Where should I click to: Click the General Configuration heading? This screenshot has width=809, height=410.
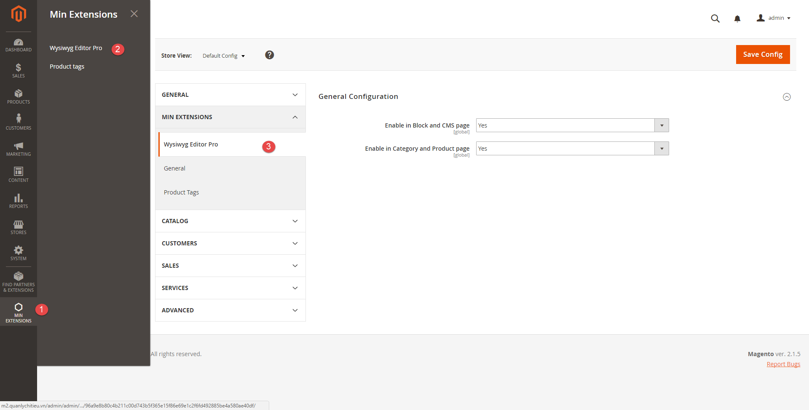coord(358,96)
